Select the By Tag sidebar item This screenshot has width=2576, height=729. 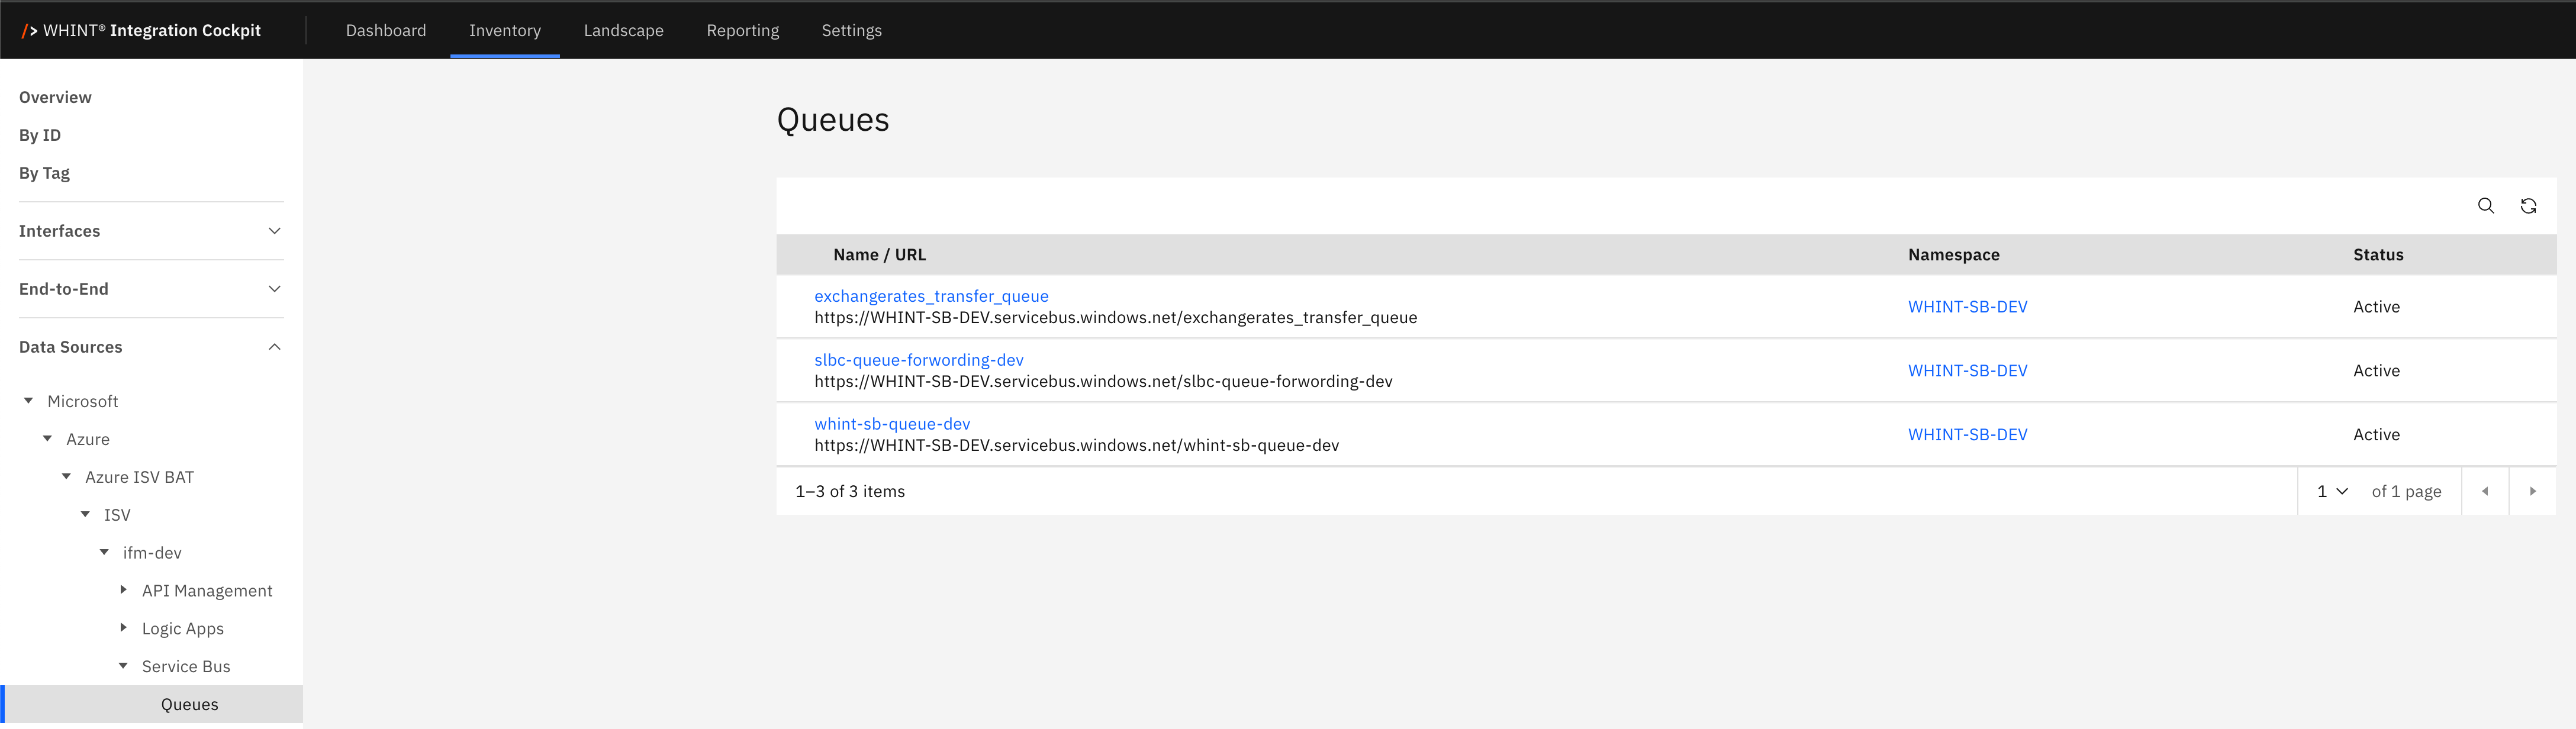44,173
